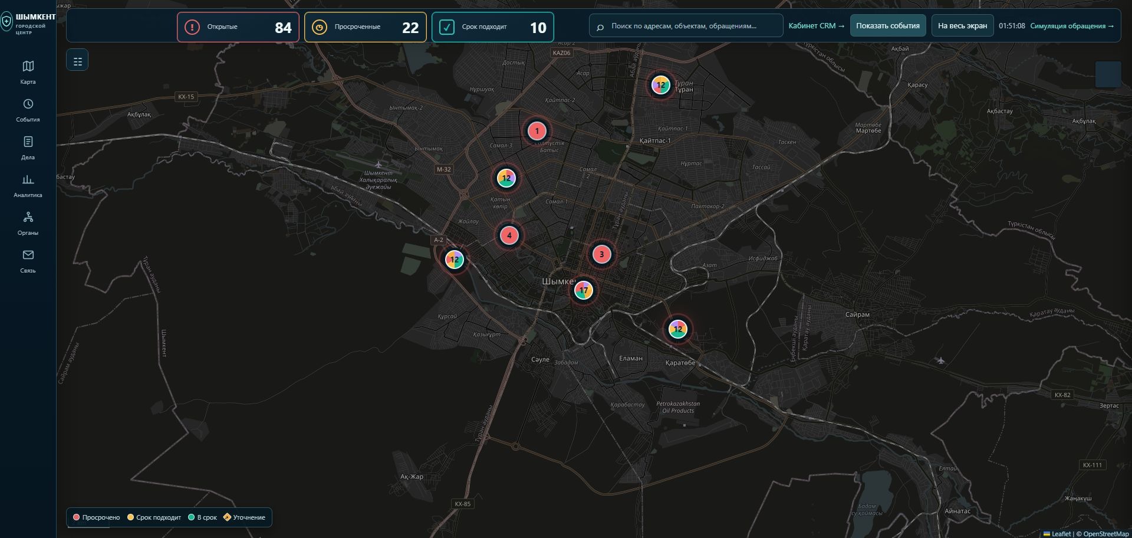Open the OpenStreetMap attribution link
Viewport: 1132px width, 538px height.
point(1106,534)
